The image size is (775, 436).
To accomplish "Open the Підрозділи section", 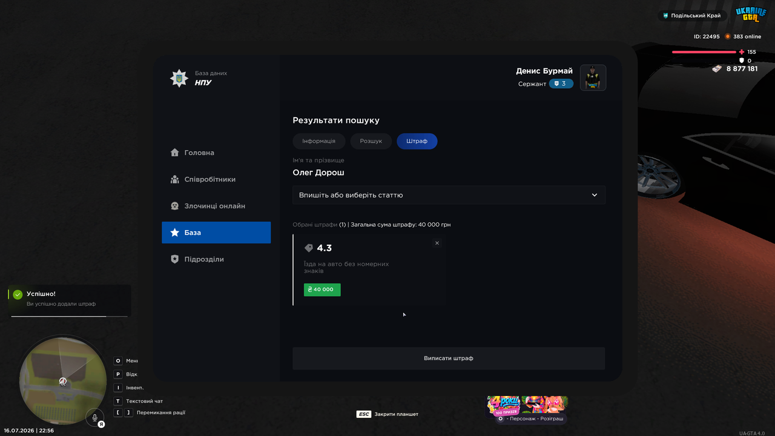I will tap(216, 259).
